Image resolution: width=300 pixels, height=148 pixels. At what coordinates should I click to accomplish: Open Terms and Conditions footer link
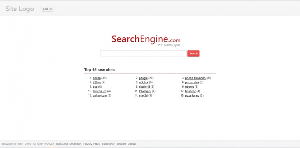click(x=68, y=144)
